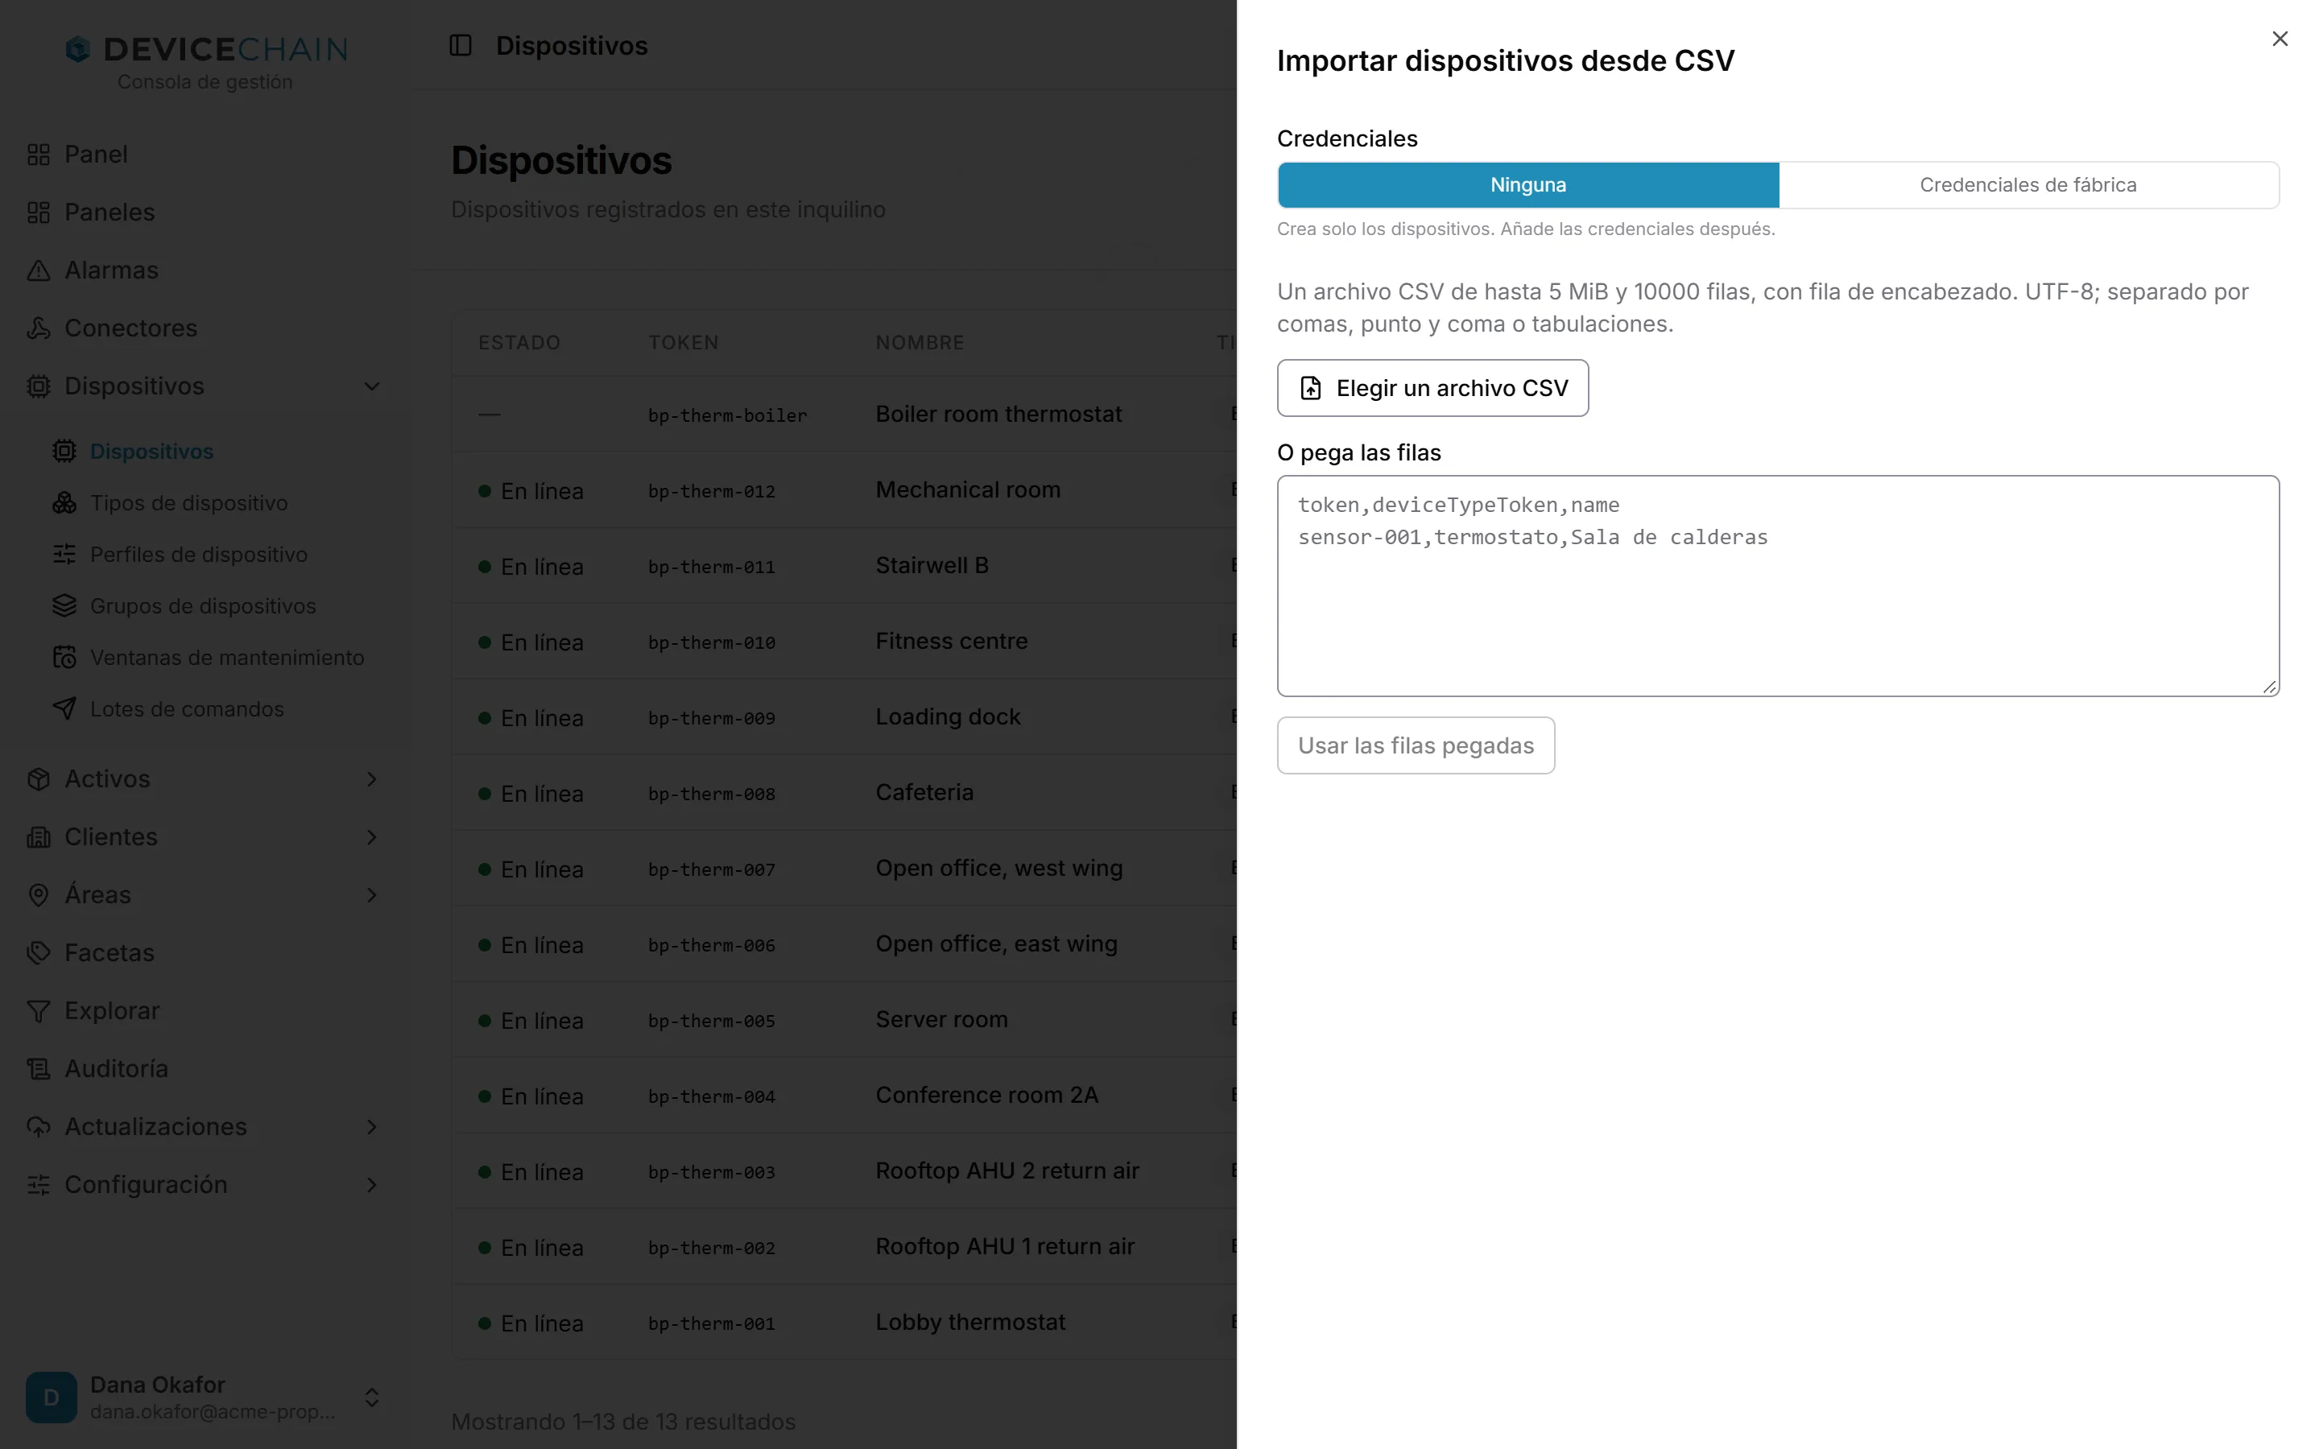This screenshot has width=2319, height=1449.
Task: Select Dispositivos sub-item in sidebar
Action: click(151, 452)
